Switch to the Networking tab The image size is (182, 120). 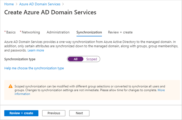[x=31, y=32]
